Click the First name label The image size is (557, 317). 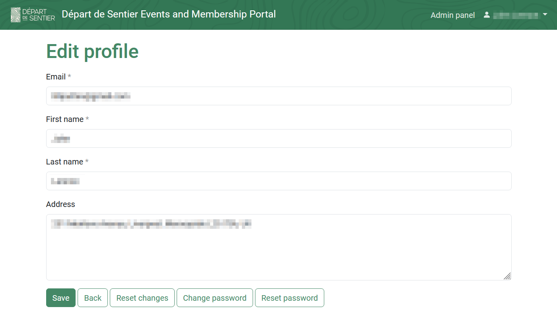point(67,119)
